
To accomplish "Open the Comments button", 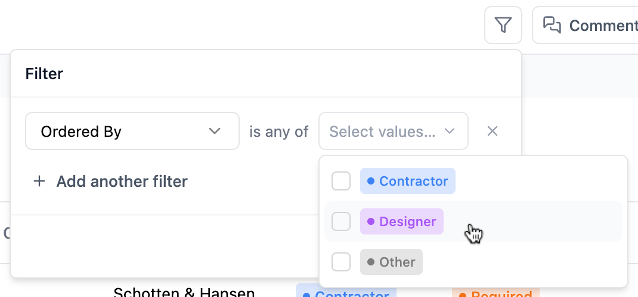I will pyautogui.click(x=585, y=25).
